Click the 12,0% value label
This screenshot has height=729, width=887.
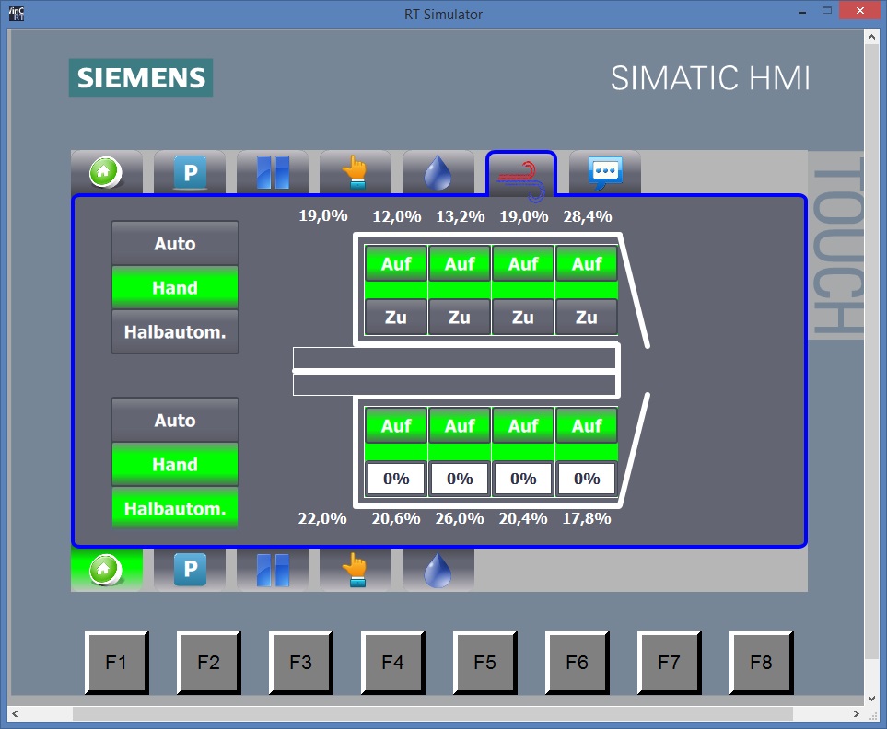point(397,216)
